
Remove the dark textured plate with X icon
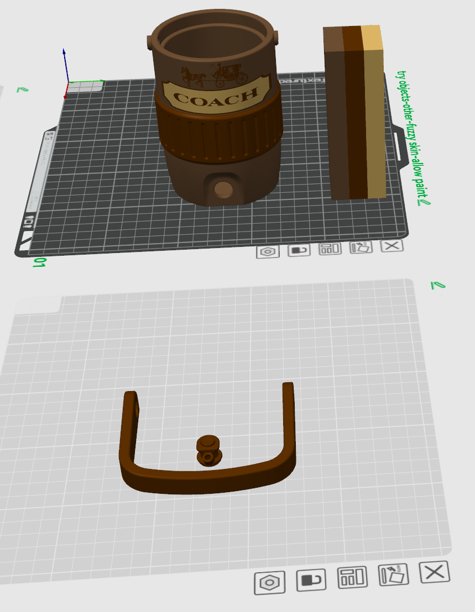(x=392, y=245)
